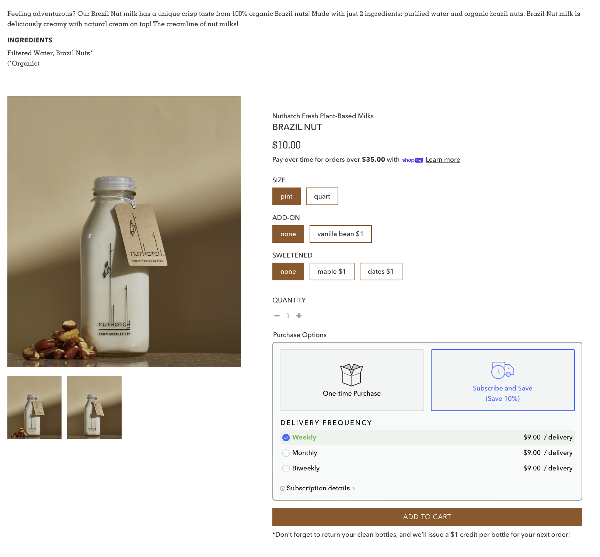Screen dimensions: 600x557
Task: Choose the pint size option
Action: [x=286, y=196]
